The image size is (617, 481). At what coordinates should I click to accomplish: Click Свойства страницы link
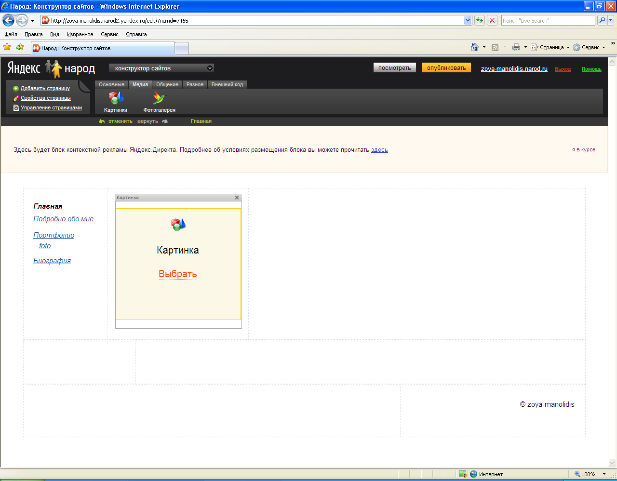click(x=46, y=98)
